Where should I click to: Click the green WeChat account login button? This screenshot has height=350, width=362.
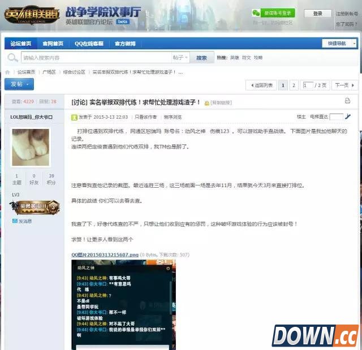(x=278, y=13)
